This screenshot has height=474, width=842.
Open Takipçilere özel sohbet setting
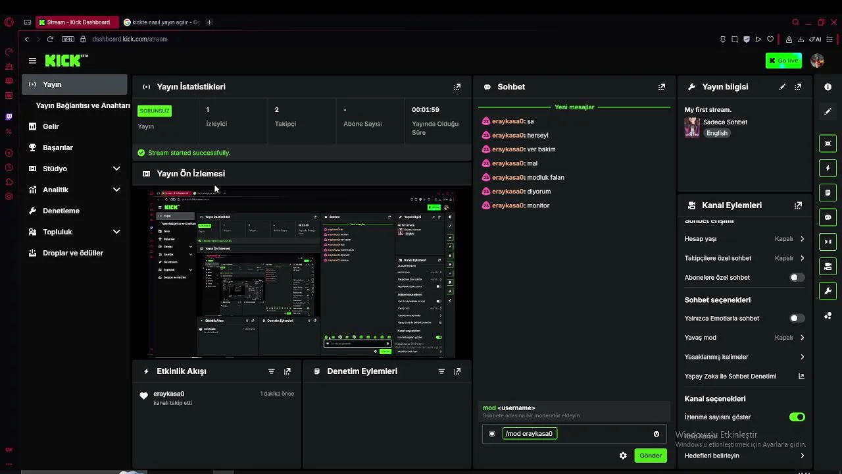pos(744,258)
